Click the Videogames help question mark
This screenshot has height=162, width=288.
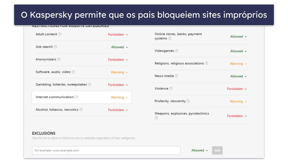(x=177, y=51)
